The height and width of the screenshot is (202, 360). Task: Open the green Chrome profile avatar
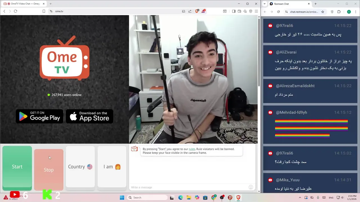coord(349,12)
